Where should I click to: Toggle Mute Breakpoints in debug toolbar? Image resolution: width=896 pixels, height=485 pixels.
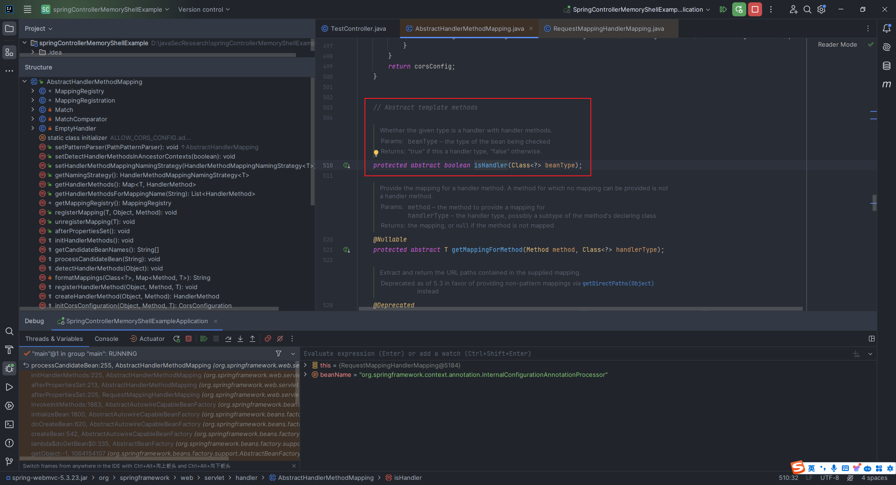point(280,339)
